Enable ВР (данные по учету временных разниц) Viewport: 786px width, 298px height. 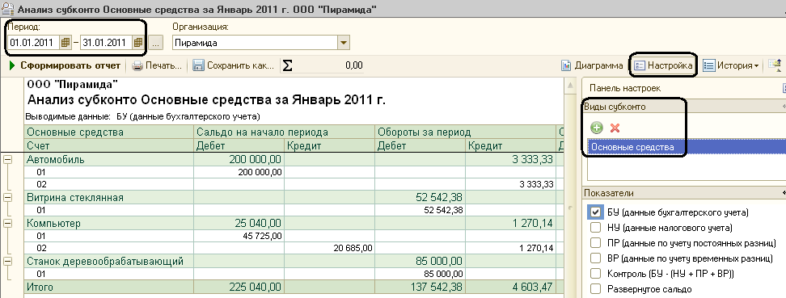click(x=595, y=258)
